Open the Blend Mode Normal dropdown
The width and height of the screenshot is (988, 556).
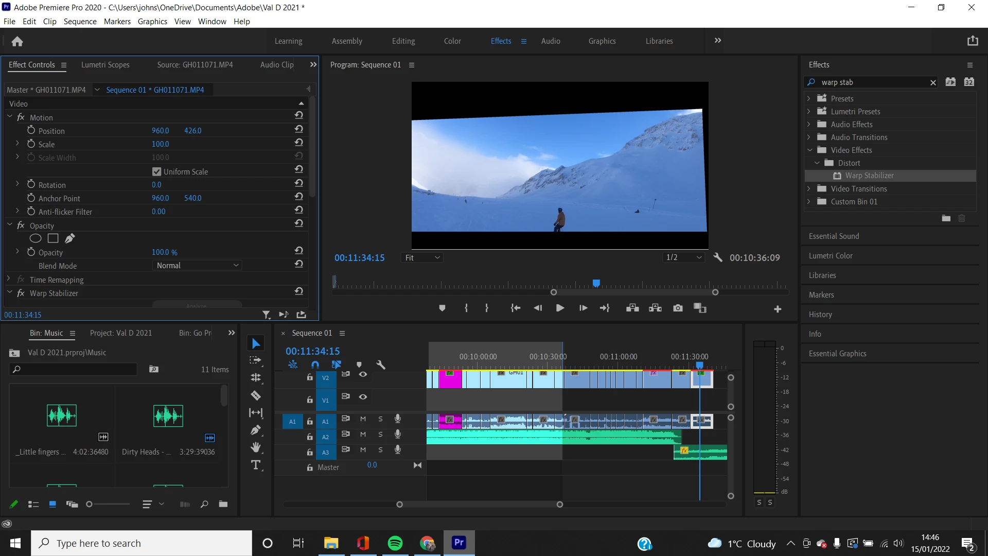click(x=197, y=266)
